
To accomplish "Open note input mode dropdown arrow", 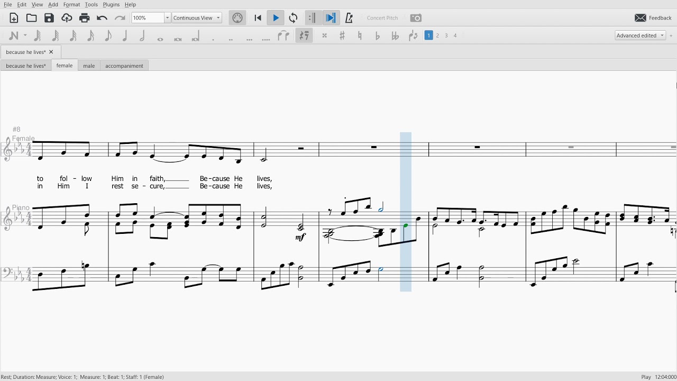I will (25, 35).
